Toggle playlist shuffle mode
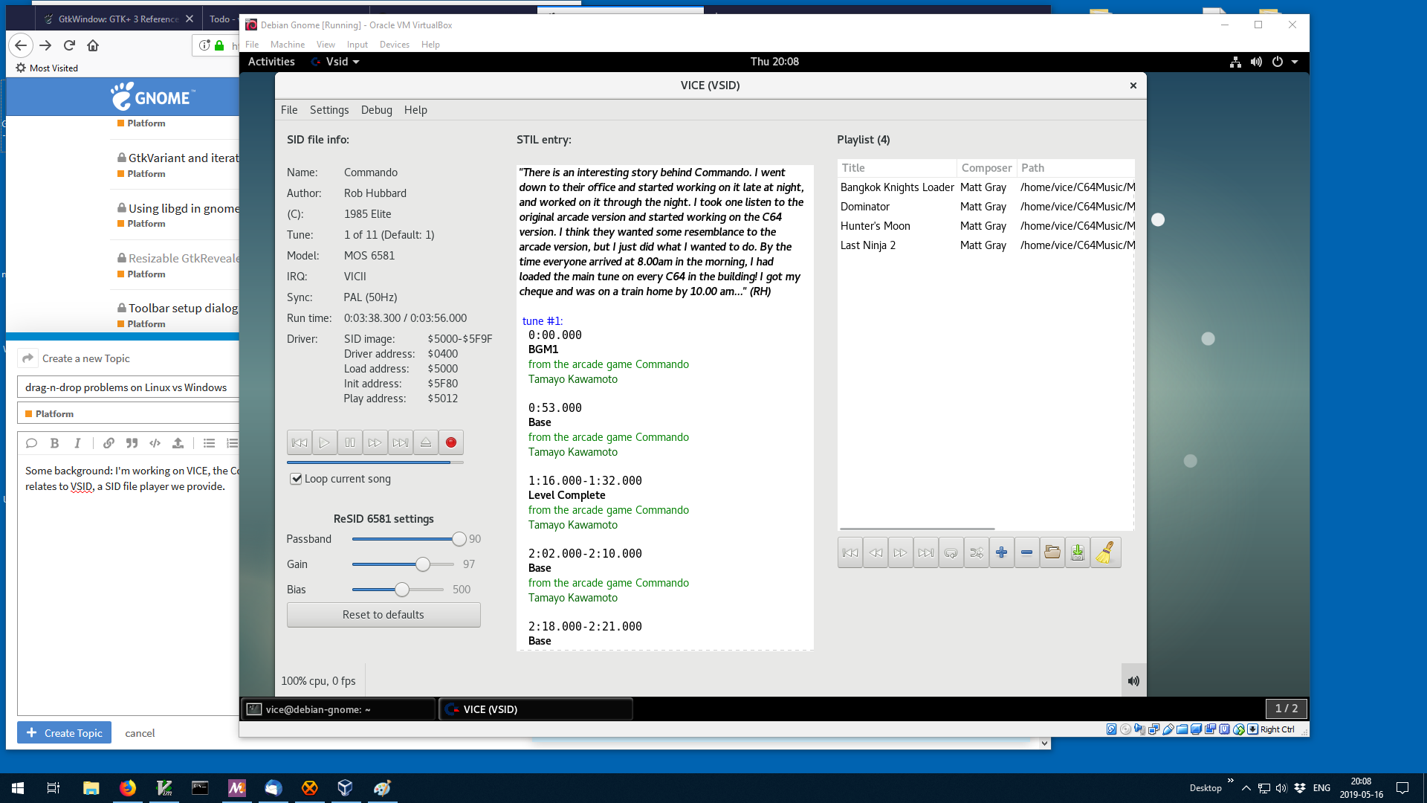1427x803 pixels. click(977, 552)
